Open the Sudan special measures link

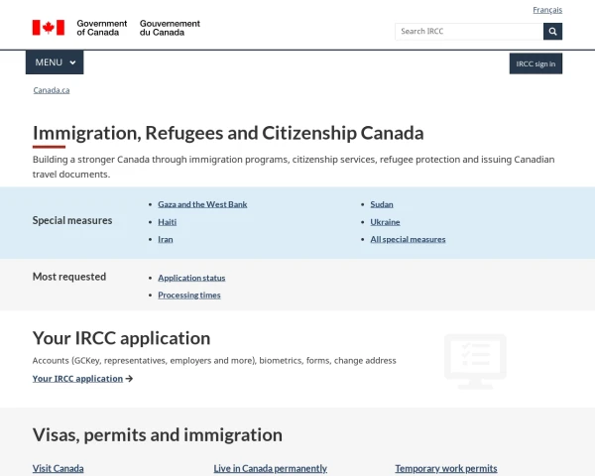click(382, 204)
